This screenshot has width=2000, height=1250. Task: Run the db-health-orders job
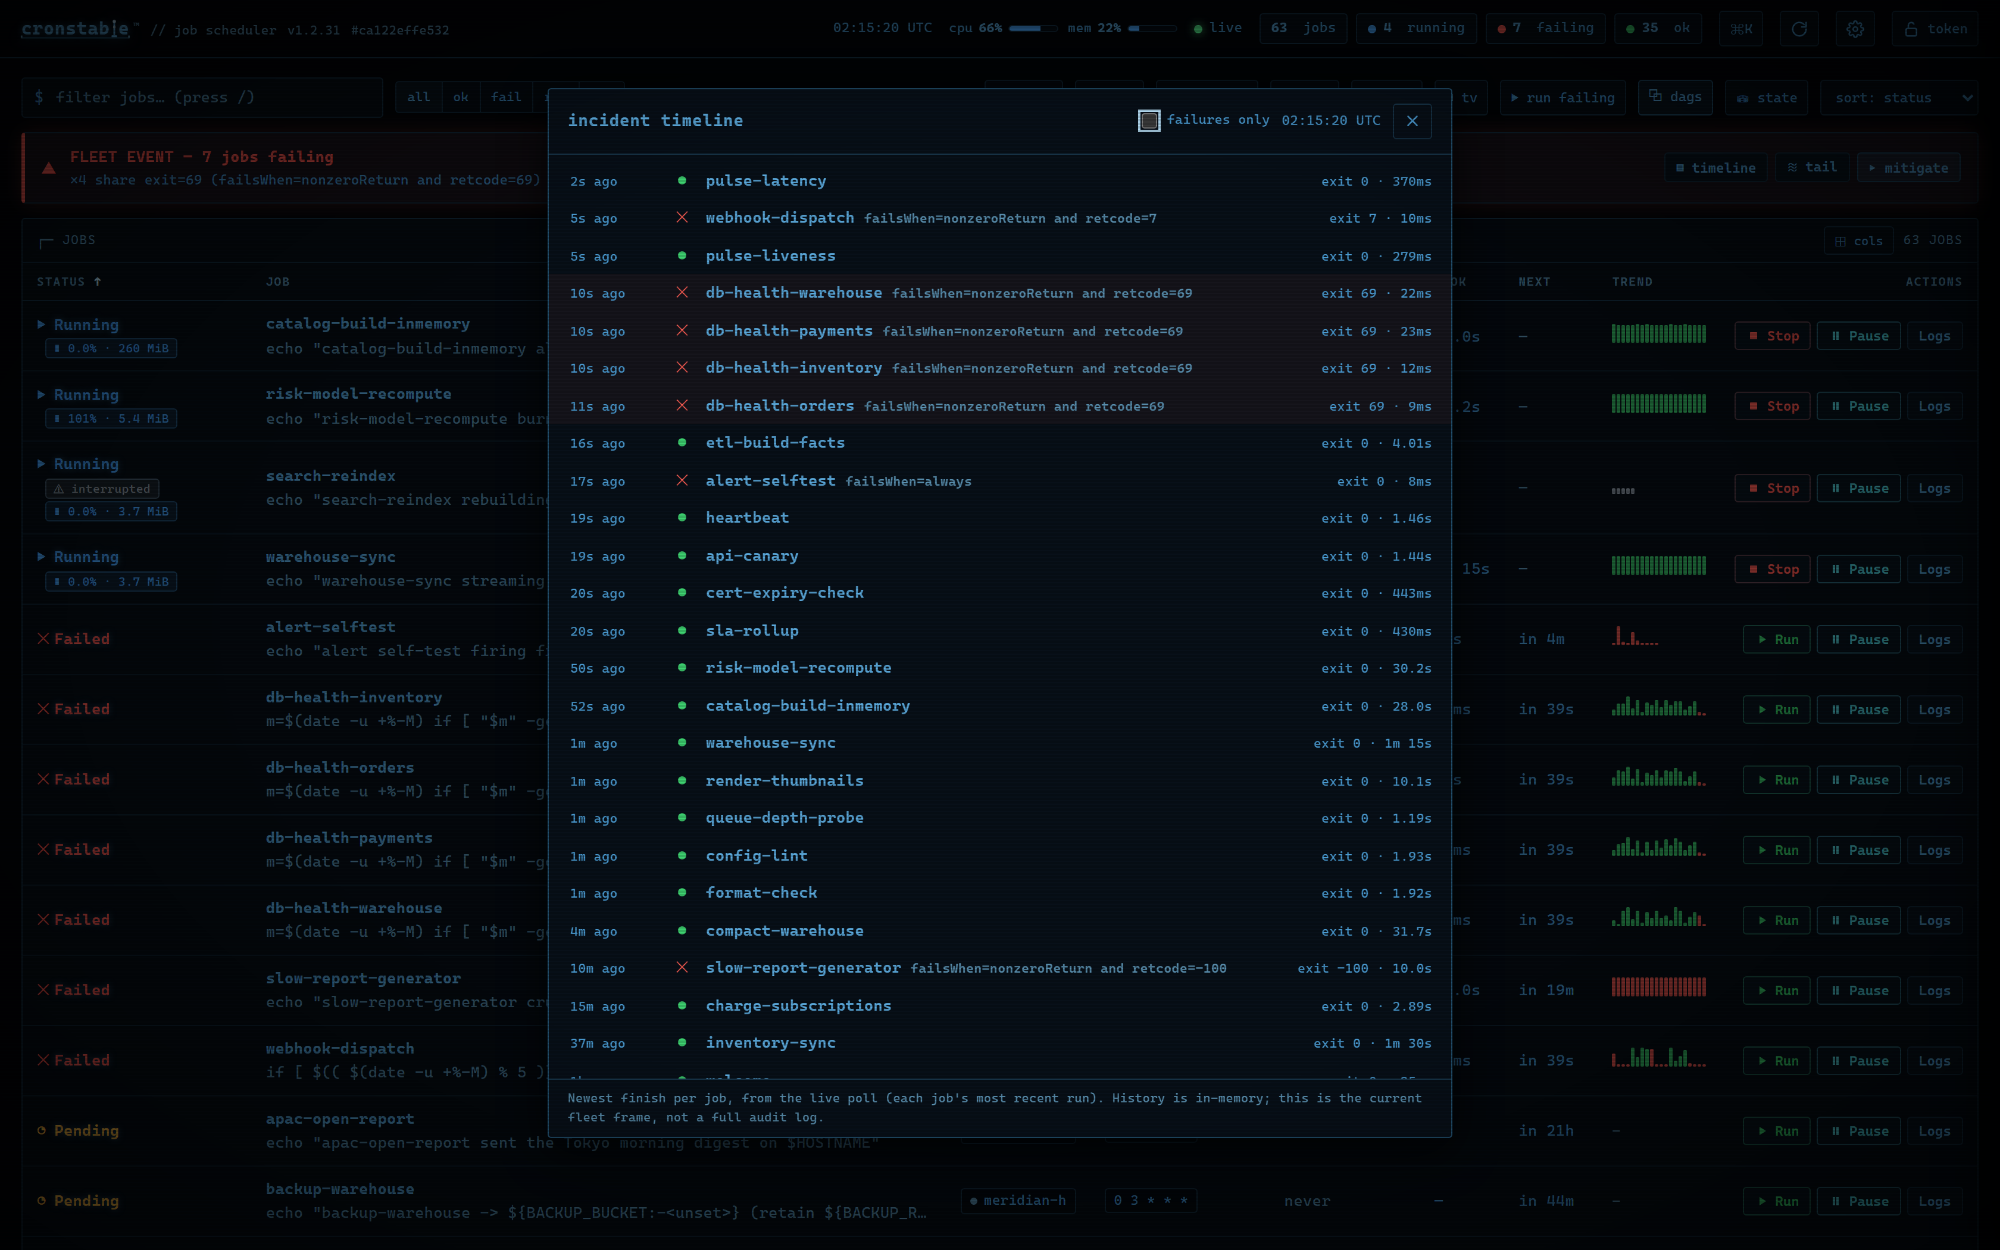(1776, 780)
